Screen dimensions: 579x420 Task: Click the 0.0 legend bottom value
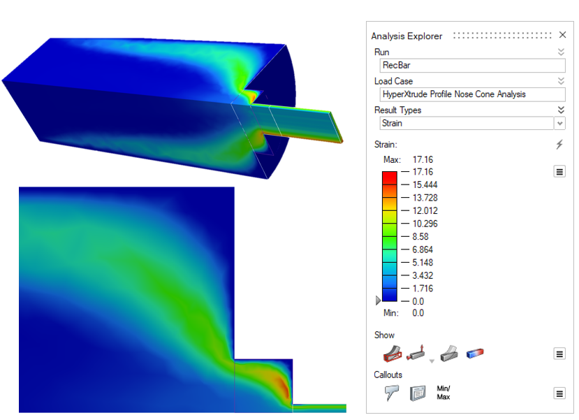[418, 301]
